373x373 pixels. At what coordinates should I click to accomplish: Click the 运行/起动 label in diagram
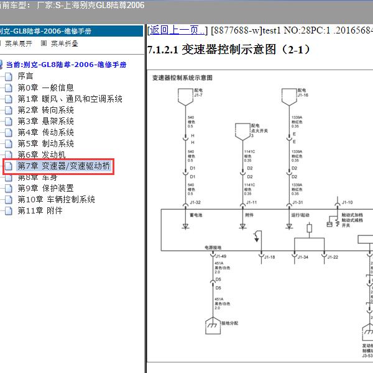click(x=300, y=215)
